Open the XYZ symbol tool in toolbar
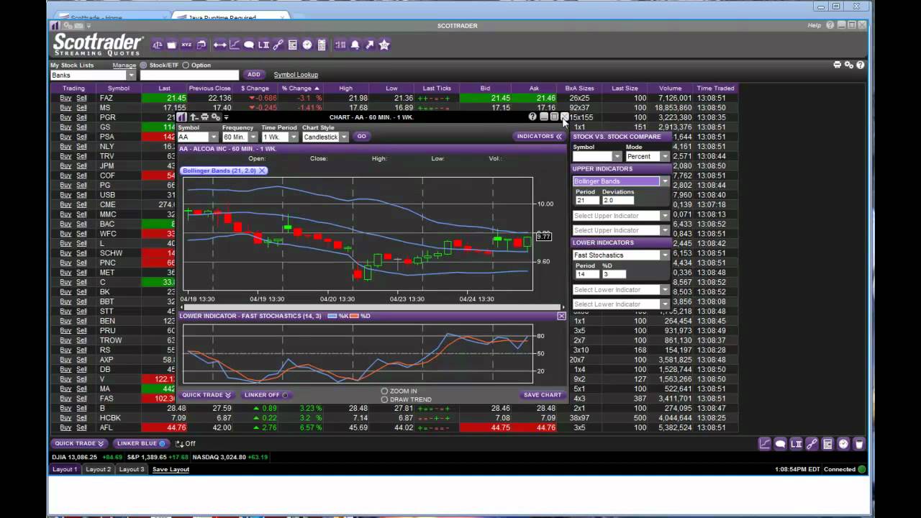Viewport: 921px width, 518px height. click(186, 45)
